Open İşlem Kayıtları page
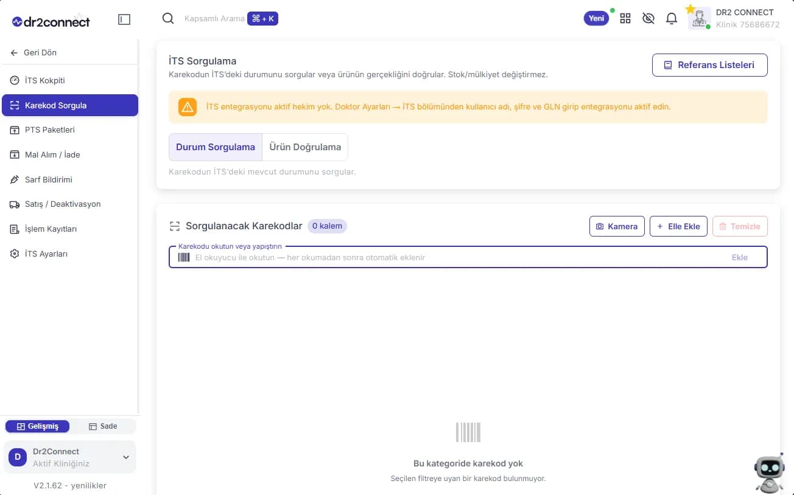The image size is (794, 495). click(70, 229)
